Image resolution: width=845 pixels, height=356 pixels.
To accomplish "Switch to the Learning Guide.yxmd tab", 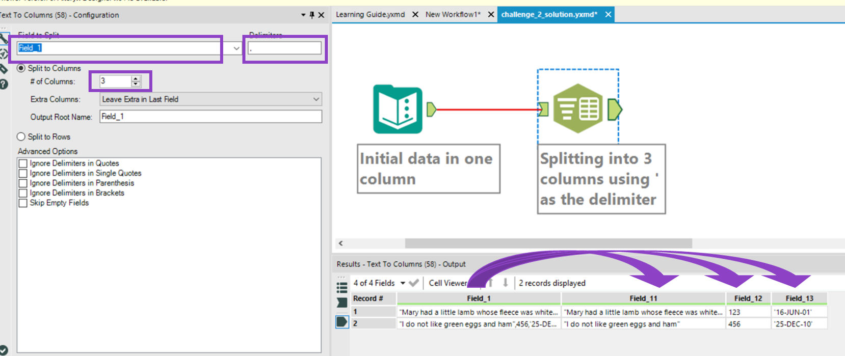I will click(370, 14).
